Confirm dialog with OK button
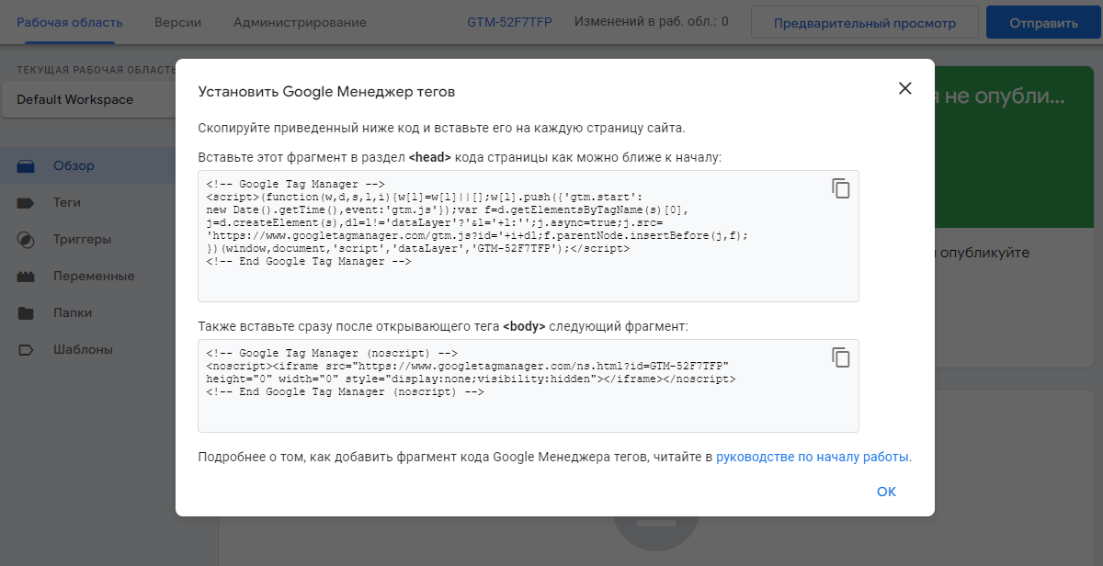This screenshot has height=566, width=1103. pos(886,492)
